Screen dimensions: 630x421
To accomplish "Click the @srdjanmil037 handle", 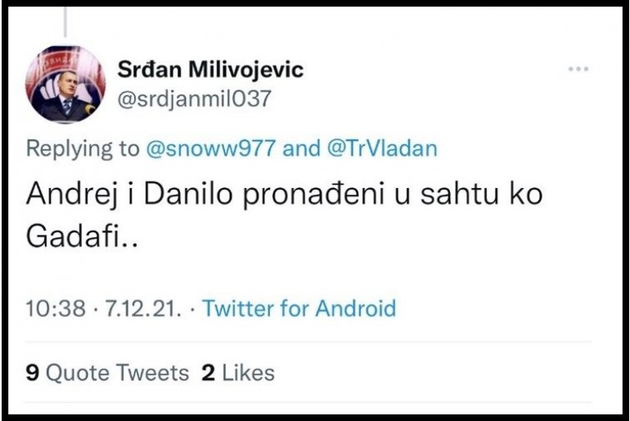I will coord(194,99).
